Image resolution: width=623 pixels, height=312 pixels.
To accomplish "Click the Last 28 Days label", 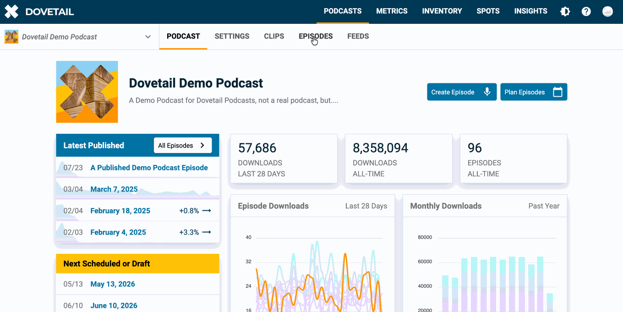I will 366,206.
